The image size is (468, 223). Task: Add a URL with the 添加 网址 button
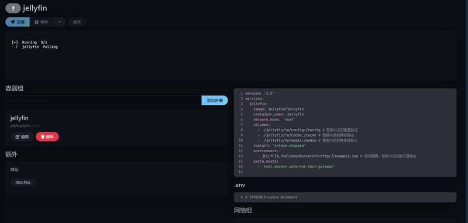[x=23, y=183]
